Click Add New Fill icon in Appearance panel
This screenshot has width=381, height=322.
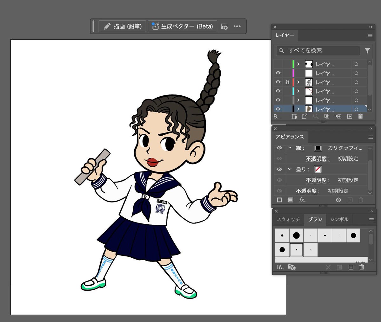click(x=291, y=200)
